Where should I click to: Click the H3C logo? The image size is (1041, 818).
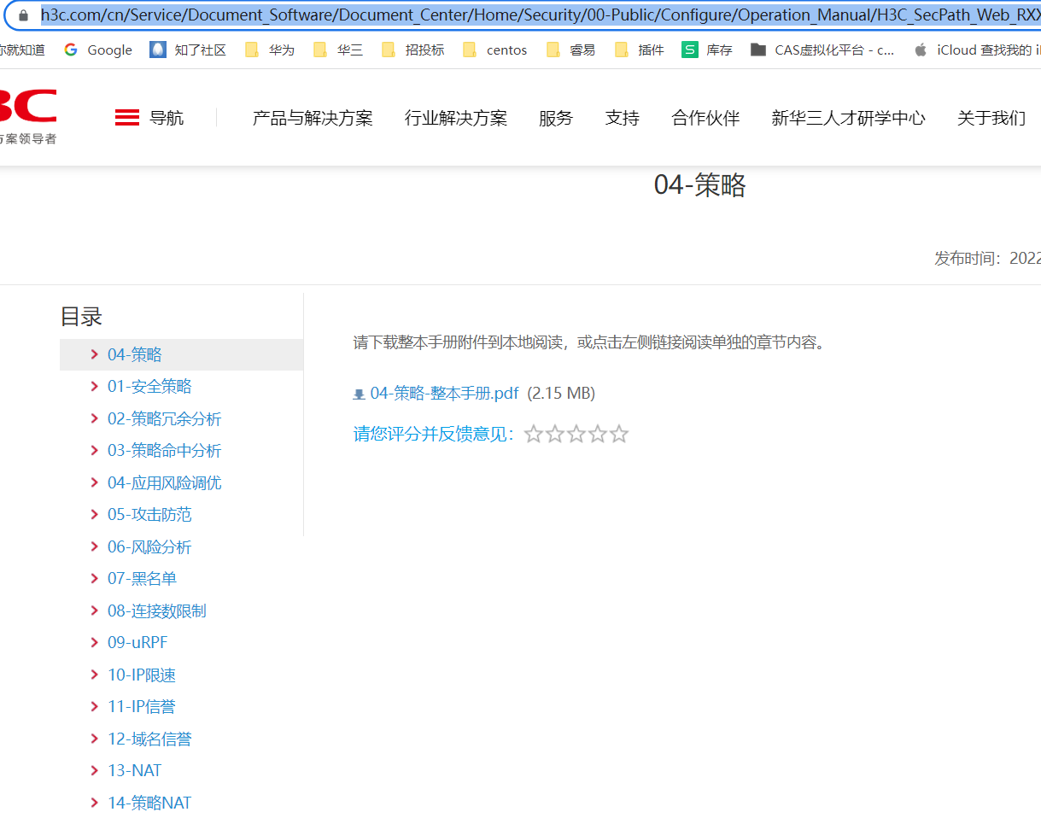28,115
